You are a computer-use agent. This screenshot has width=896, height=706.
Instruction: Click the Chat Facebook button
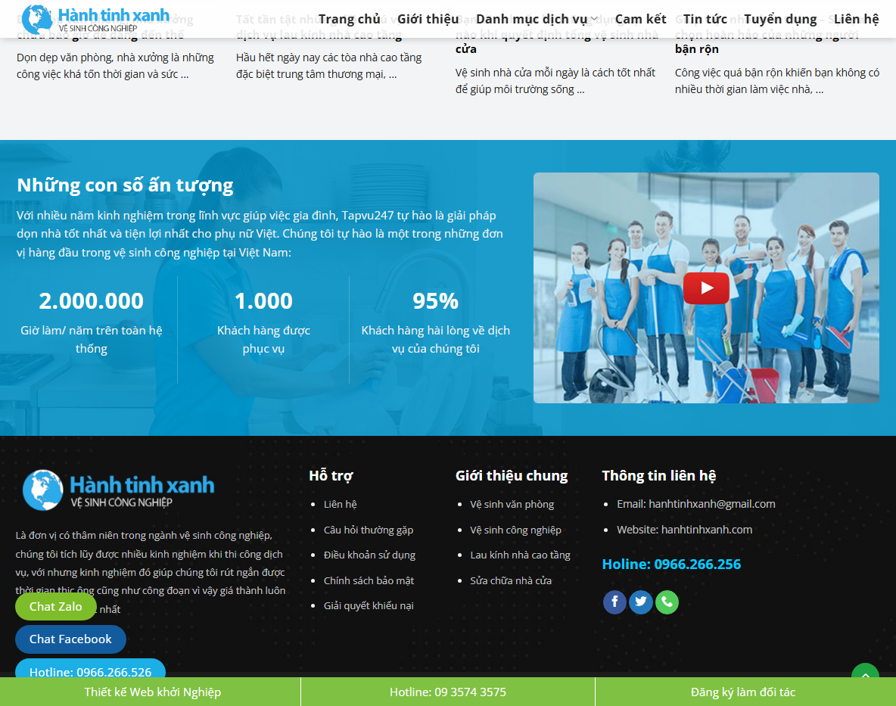pyautogui.click(x=70, y=639)
